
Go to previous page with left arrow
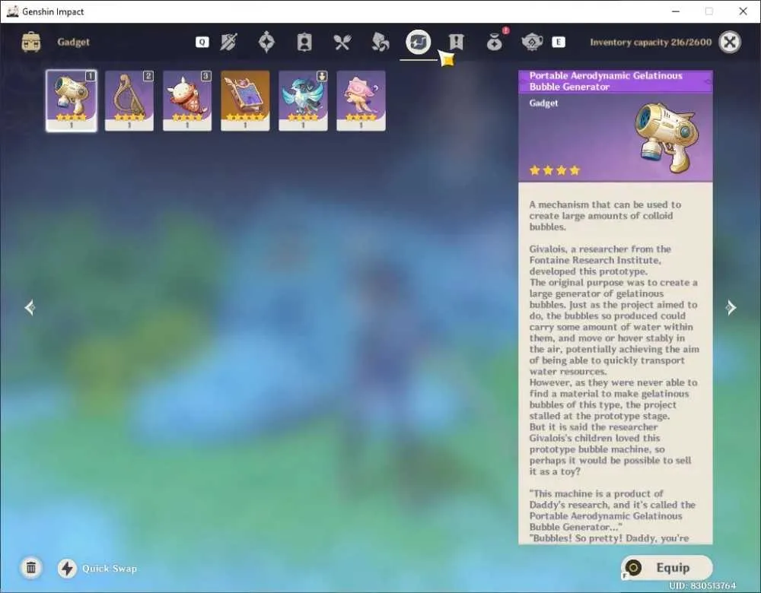pos(30,307)
